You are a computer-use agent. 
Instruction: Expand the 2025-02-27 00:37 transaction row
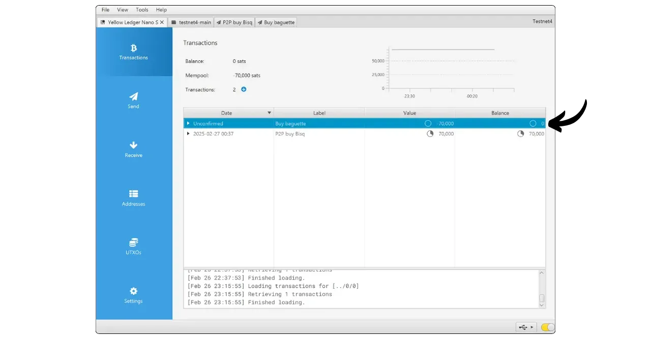[x=188, y=134]
